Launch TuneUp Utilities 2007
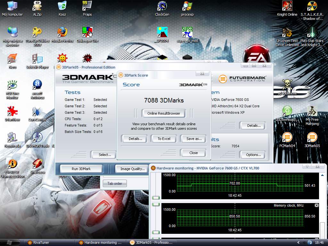Image resolution: width=328 pixels, height=246 pixels. tap(37, 37)
